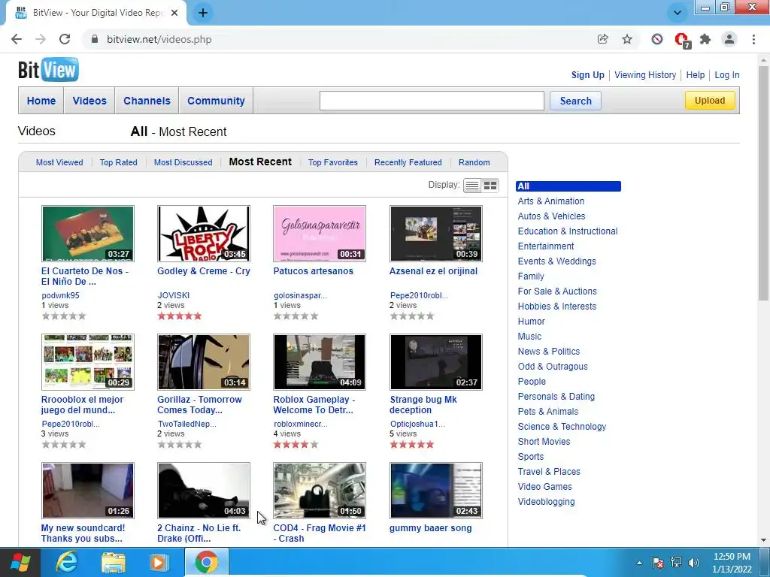Open the Liberty Rock Radio thumbnail

tap(203, 234)
